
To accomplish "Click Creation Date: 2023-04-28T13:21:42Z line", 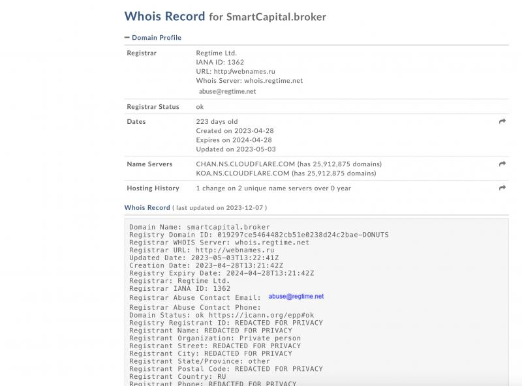I will click(206, 265).
